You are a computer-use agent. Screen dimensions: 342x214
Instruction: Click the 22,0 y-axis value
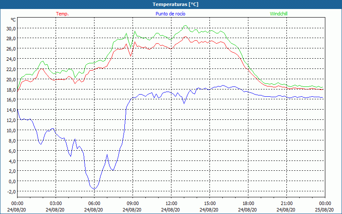pos(10,69)
